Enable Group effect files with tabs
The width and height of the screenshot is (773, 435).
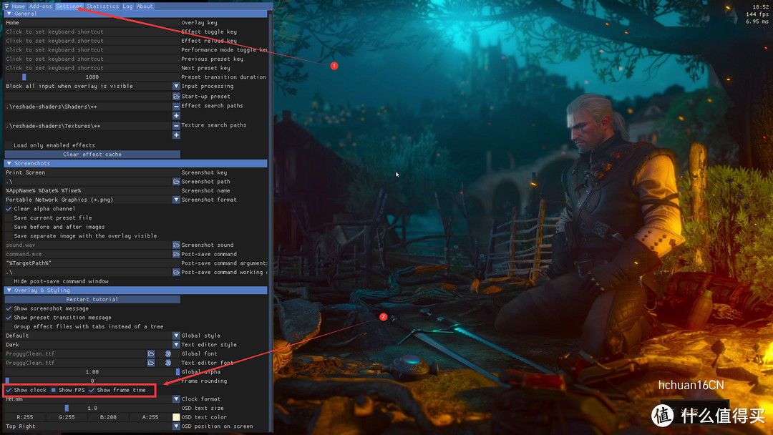(9, 327)
